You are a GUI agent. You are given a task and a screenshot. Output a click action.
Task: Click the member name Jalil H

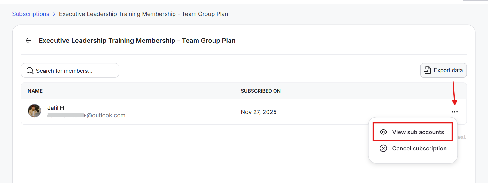pos(56,108)
